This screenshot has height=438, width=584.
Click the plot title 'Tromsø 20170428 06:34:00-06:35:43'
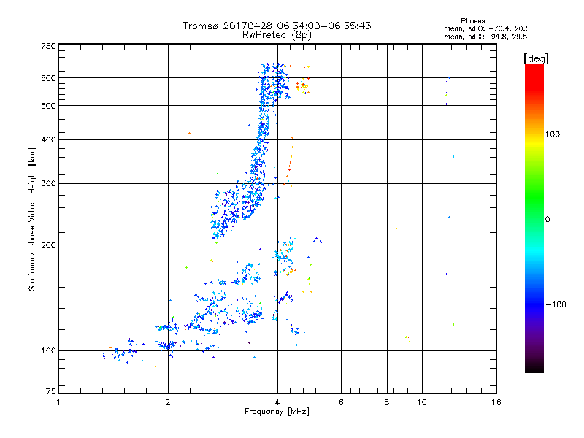click(x=277, y=26)
